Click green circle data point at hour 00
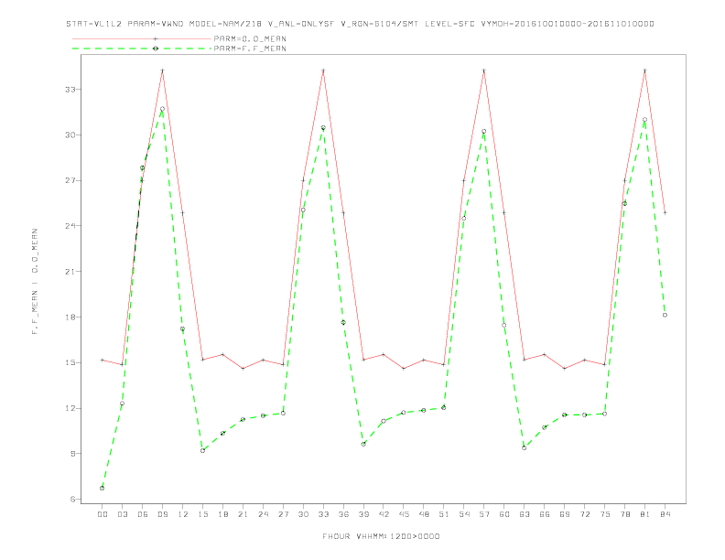Screen dimensions: 725x560 [103, 488]
